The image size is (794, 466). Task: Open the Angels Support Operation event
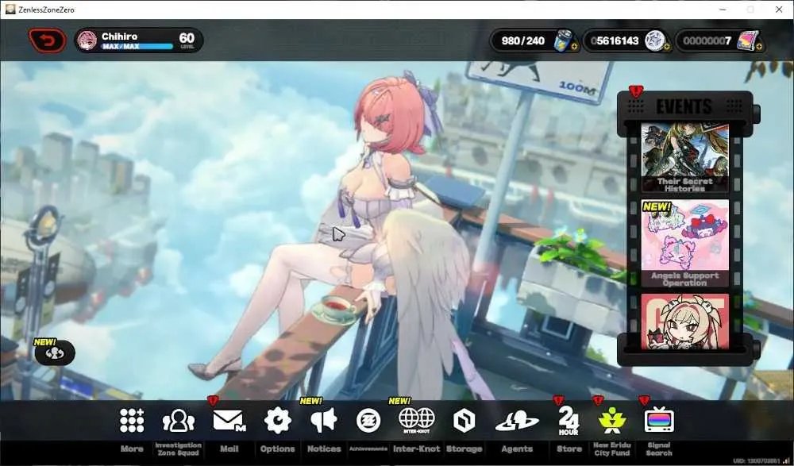(x=684, y=243)
